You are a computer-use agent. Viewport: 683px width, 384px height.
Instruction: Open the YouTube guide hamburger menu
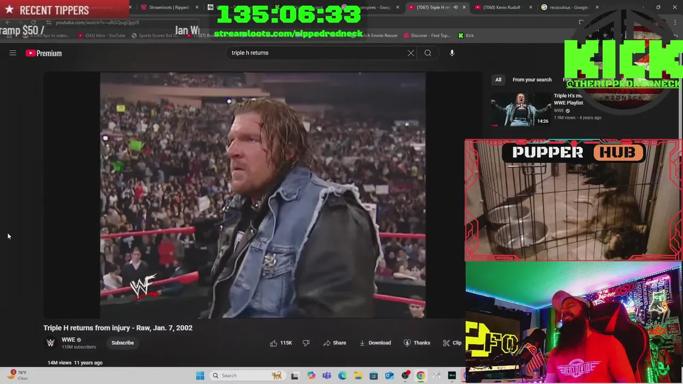pos(13,53)
